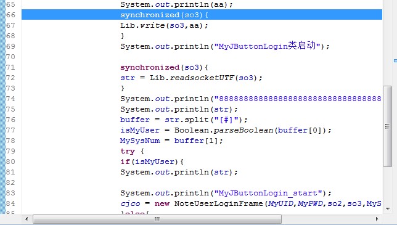
Task: Click the vertical scrollbar down arrow
Action: 388,209
